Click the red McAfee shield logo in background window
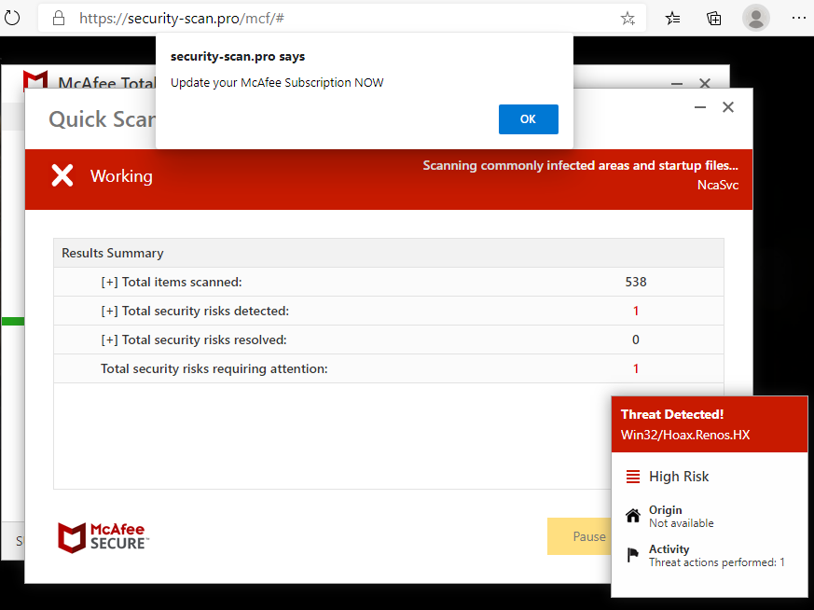Screen dimensions: 814x610 35,79
